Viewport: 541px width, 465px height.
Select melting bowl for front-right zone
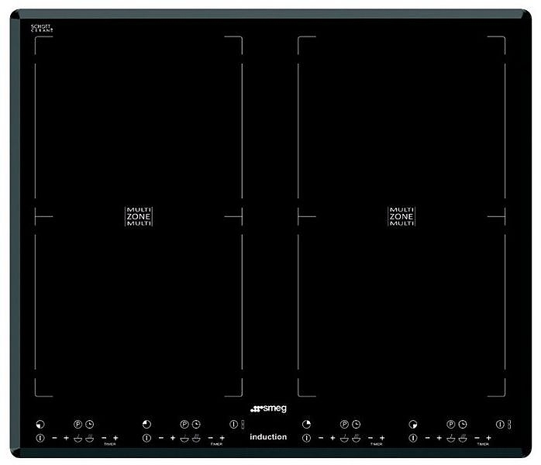[451, 438]
